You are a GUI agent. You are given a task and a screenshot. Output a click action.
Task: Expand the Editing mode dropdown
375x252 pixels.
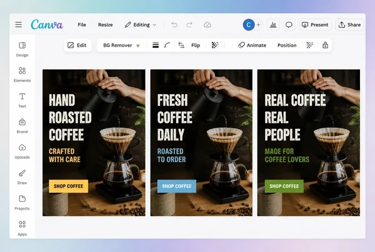(141, 25)
